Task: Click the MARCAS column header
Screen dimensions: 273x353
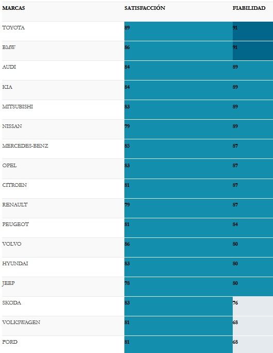Action: click(13, 8)
